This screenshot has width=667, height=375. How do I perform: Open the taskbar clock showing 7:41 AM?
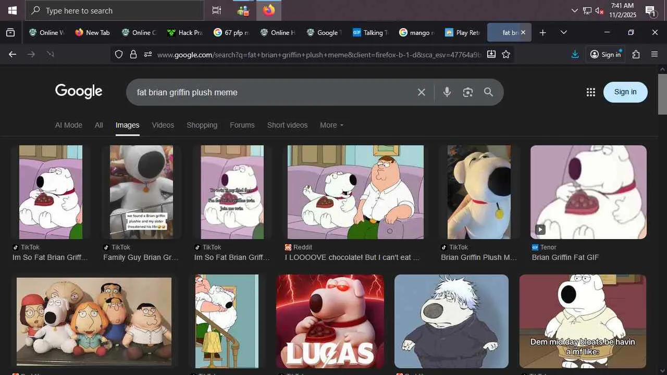(622, 10)
